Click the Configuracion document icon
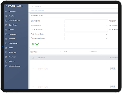122x93 pixels. click(x=6, y=43)
